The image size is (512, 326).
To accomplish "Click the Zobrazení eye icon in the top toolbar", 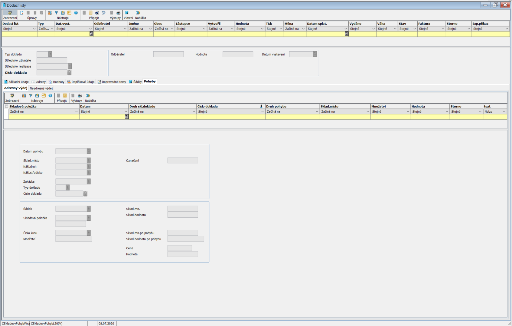I will pos(10,13).
